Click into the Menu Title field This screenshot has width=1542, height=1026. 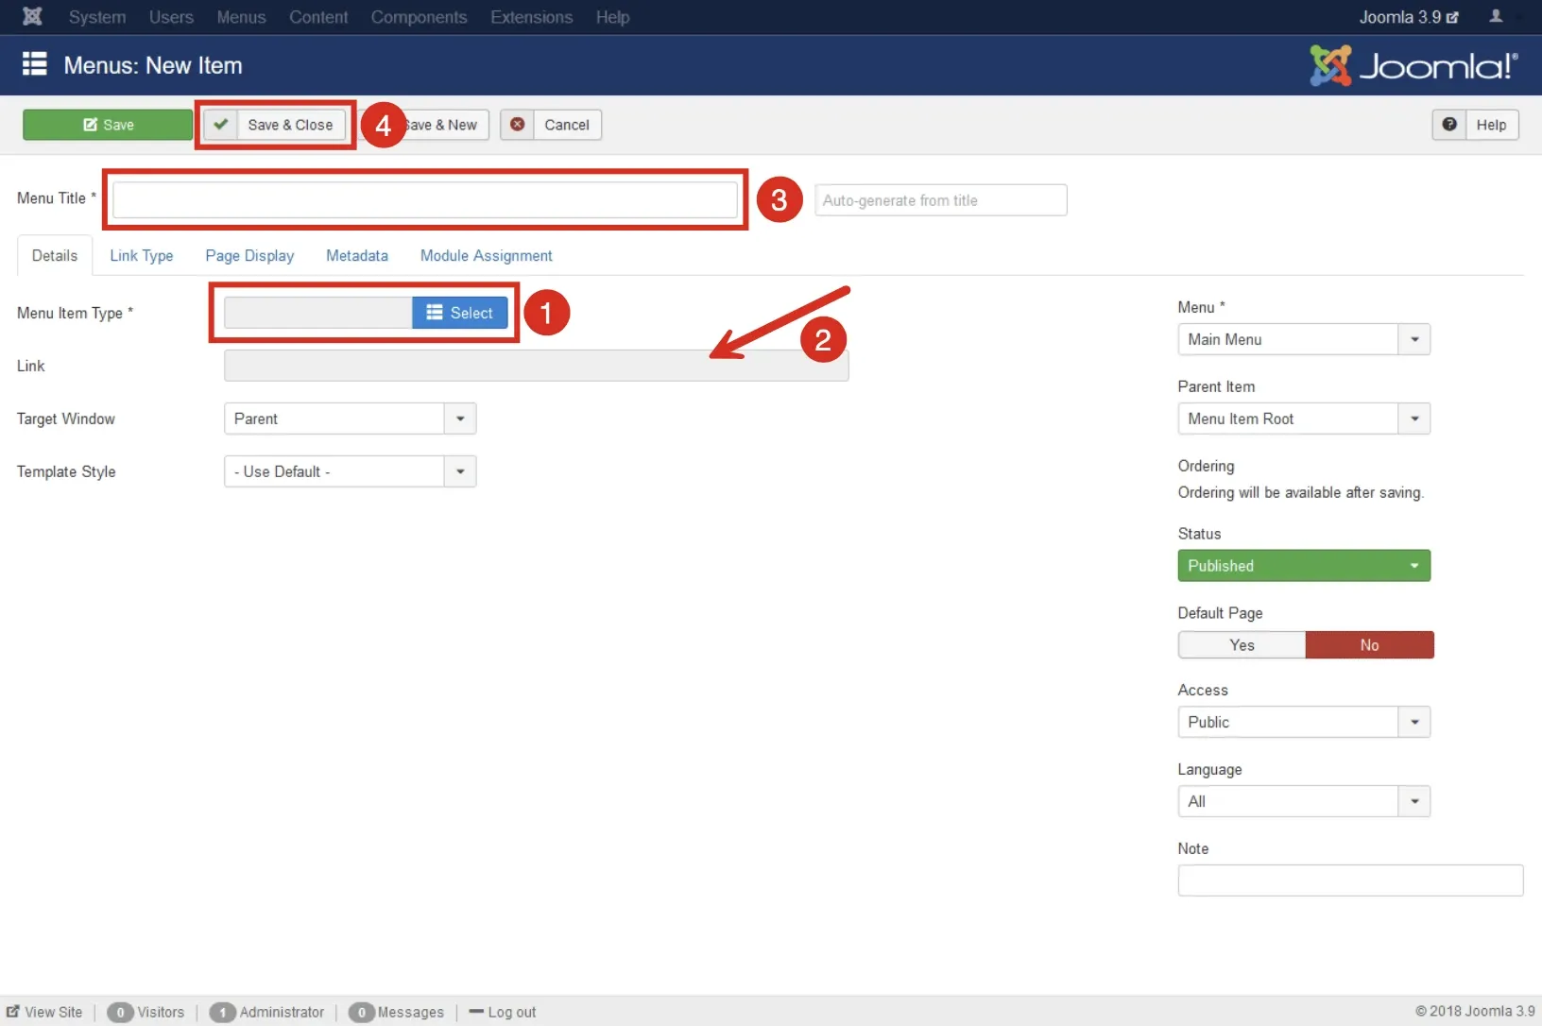425,200
